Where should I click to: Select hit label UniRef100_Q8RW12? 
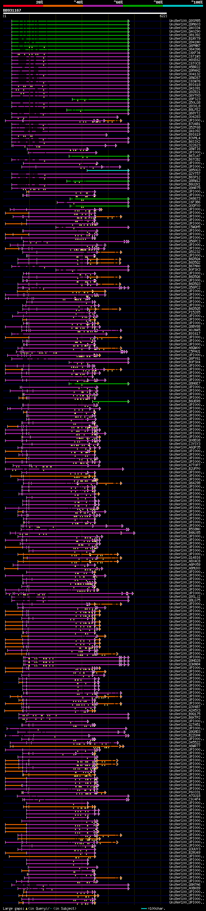[185, 181]
